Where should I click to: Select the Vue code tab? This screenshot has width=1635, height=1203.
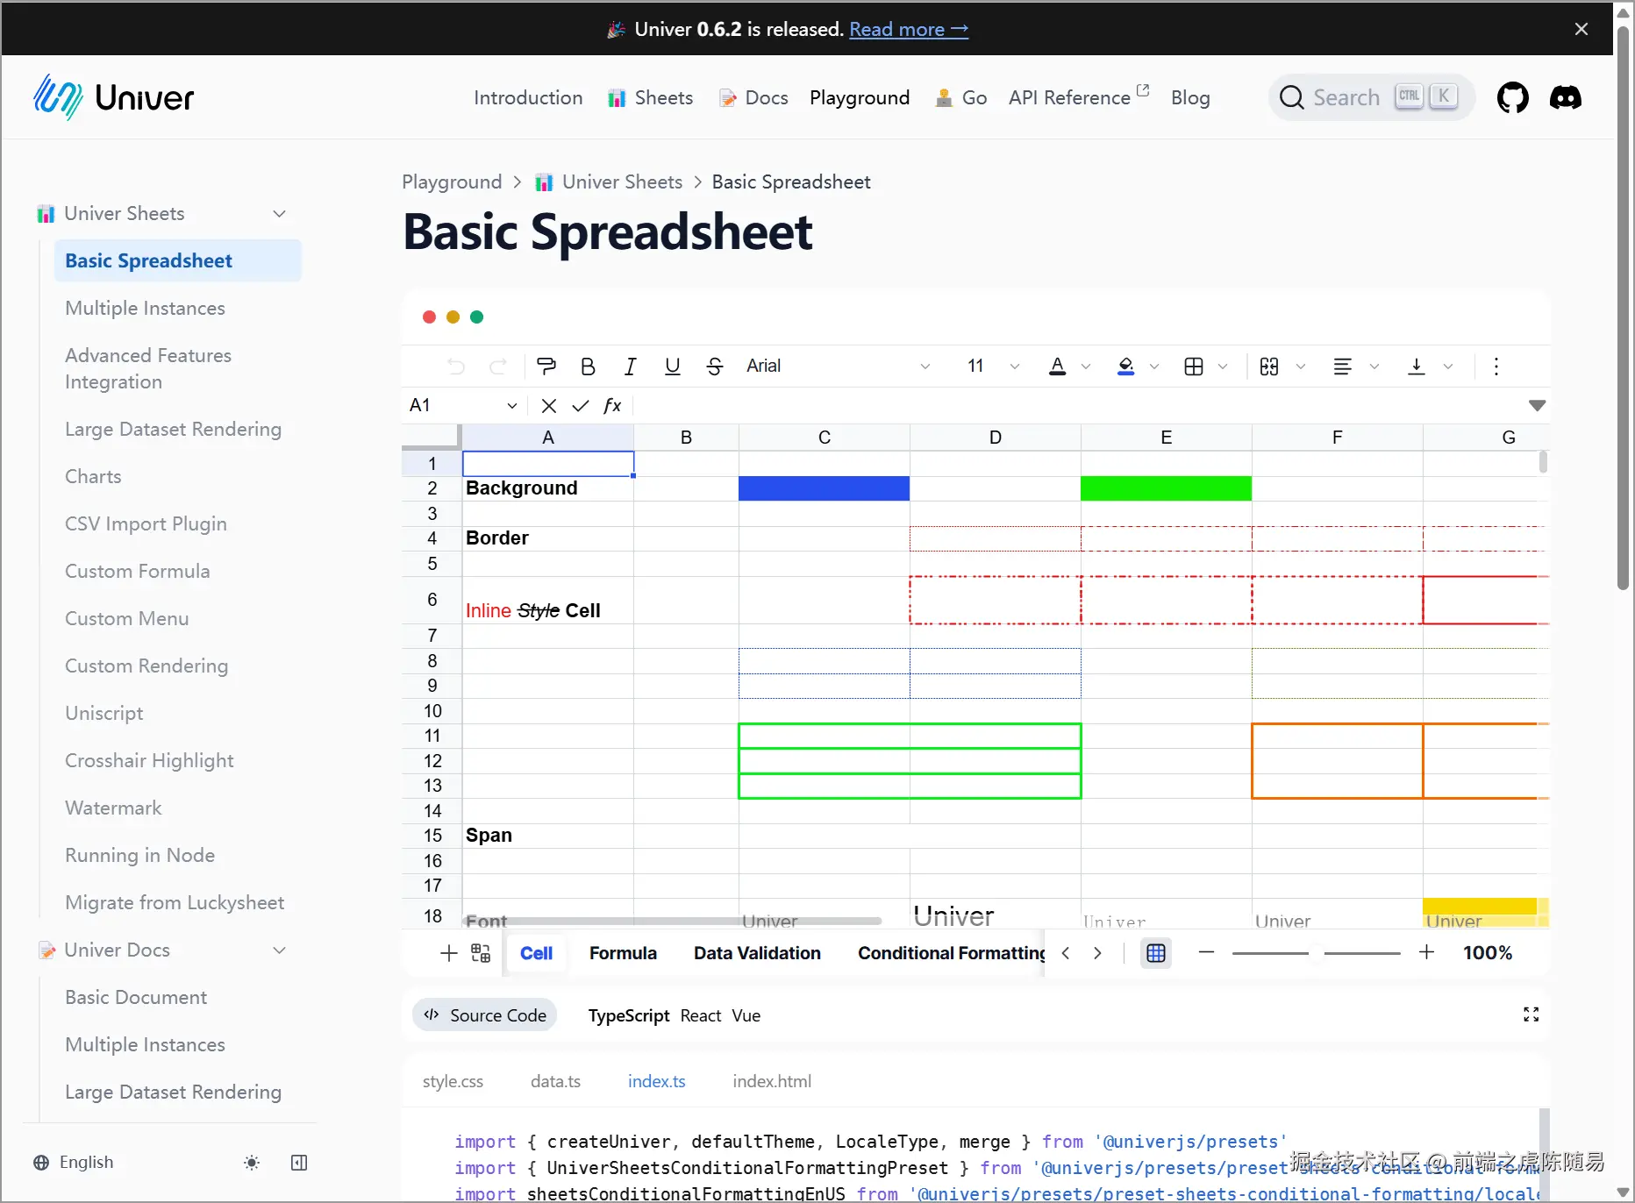click(x=746, y=1015)
